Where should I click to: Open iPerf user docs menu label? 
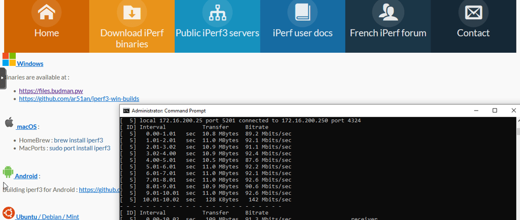click(303, 33)
